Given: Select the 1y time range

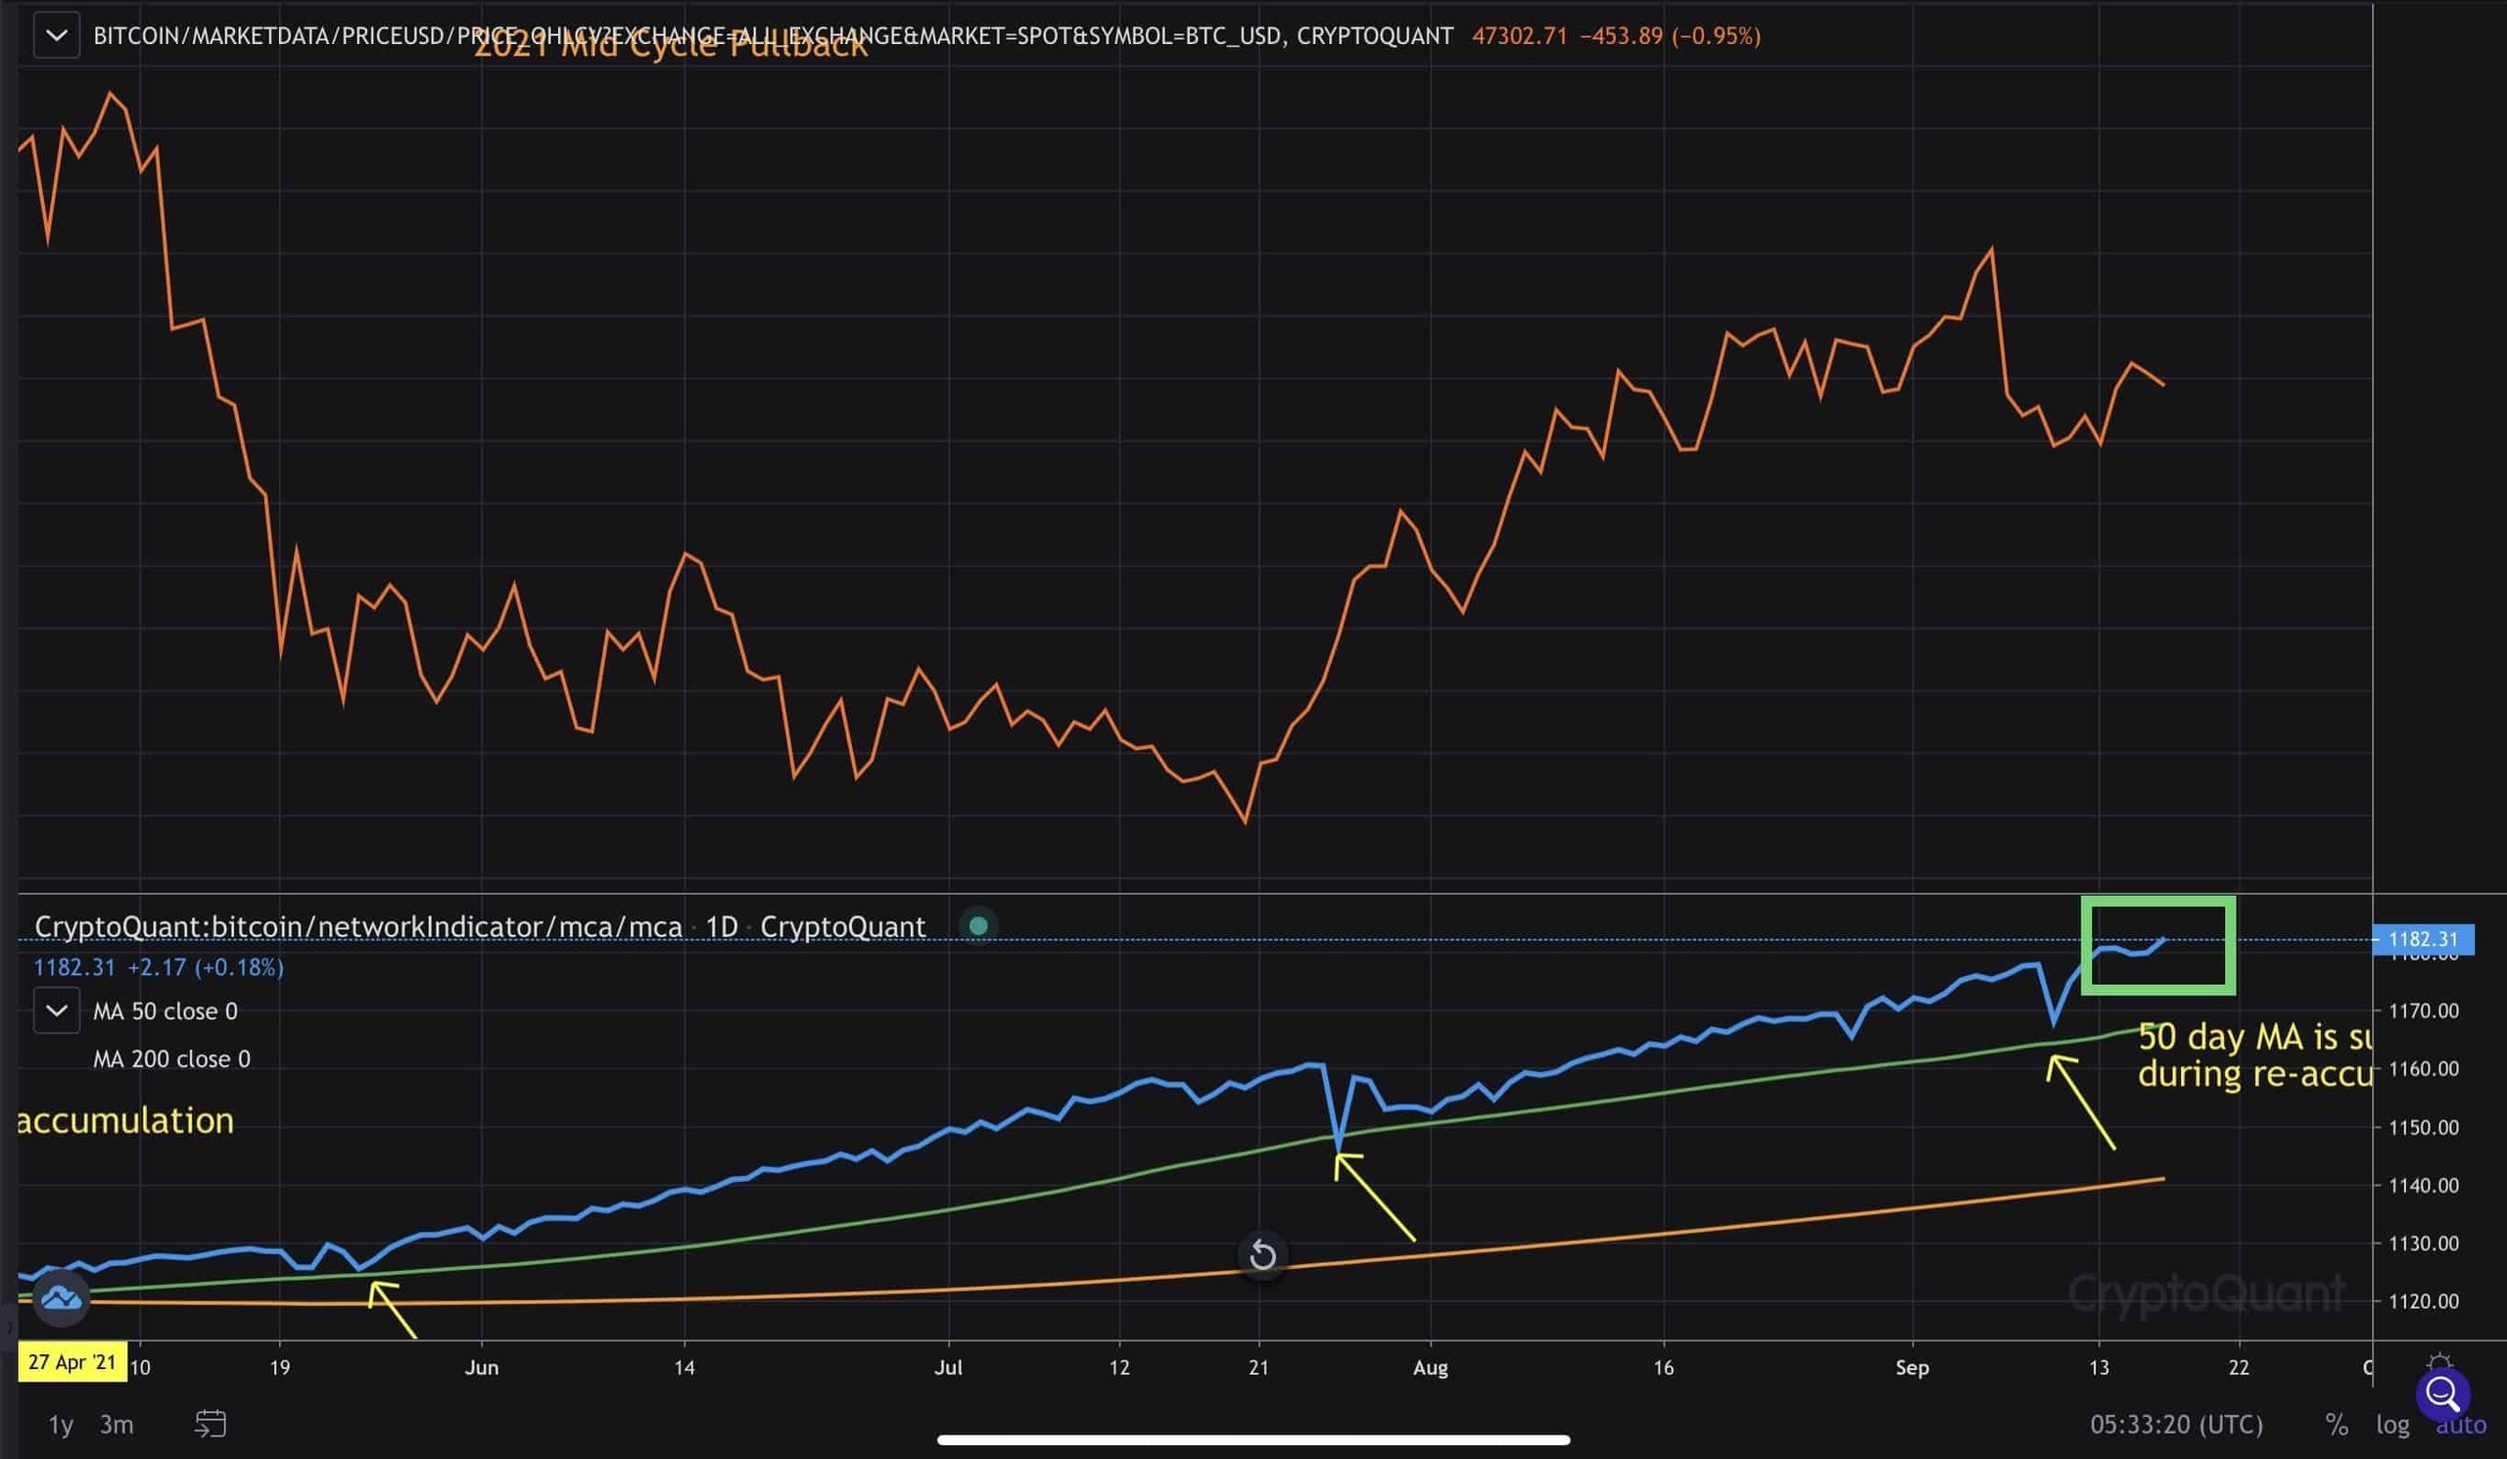Looking at the screenshot, I should 61,1425.
